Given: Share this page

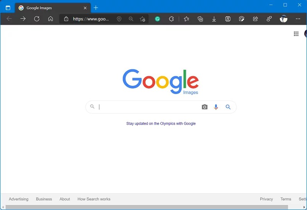Looking at the screenshot, I should point(255,19).
